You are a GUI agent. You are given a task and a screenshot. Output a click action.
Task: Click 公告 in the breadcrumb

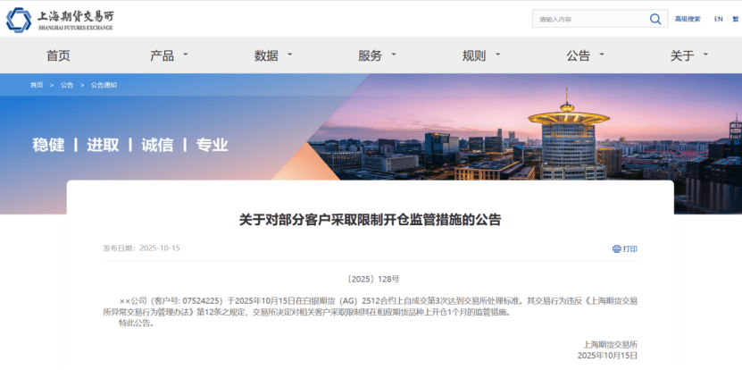pyautogui.click(x=67, y=85)
